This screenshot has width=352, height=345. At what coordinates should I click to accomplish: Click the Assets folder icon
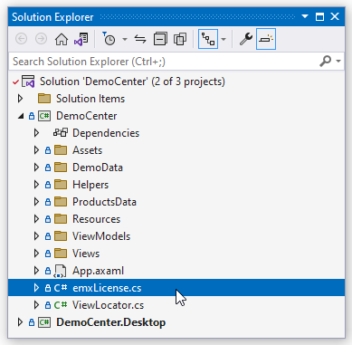61,150
